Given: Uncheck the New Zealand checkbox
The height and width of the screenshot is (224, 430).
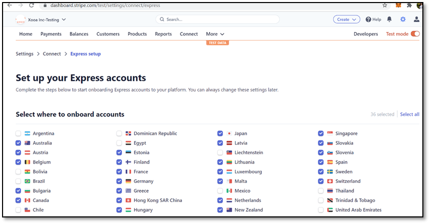Looking at the screenshot, I should tap(220, 210).
